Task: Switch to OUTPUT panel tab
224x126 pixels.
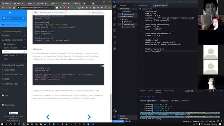Action: point(150,91)
